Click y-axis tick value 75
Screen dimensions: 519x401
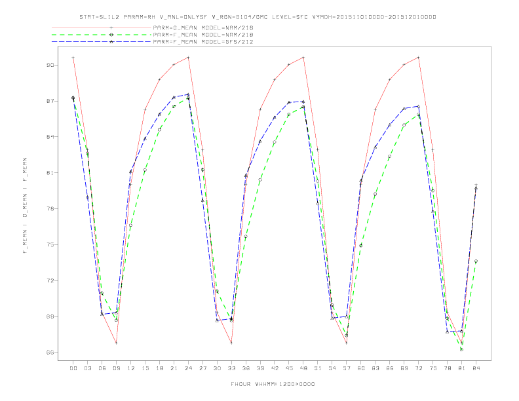coord(50,245)
